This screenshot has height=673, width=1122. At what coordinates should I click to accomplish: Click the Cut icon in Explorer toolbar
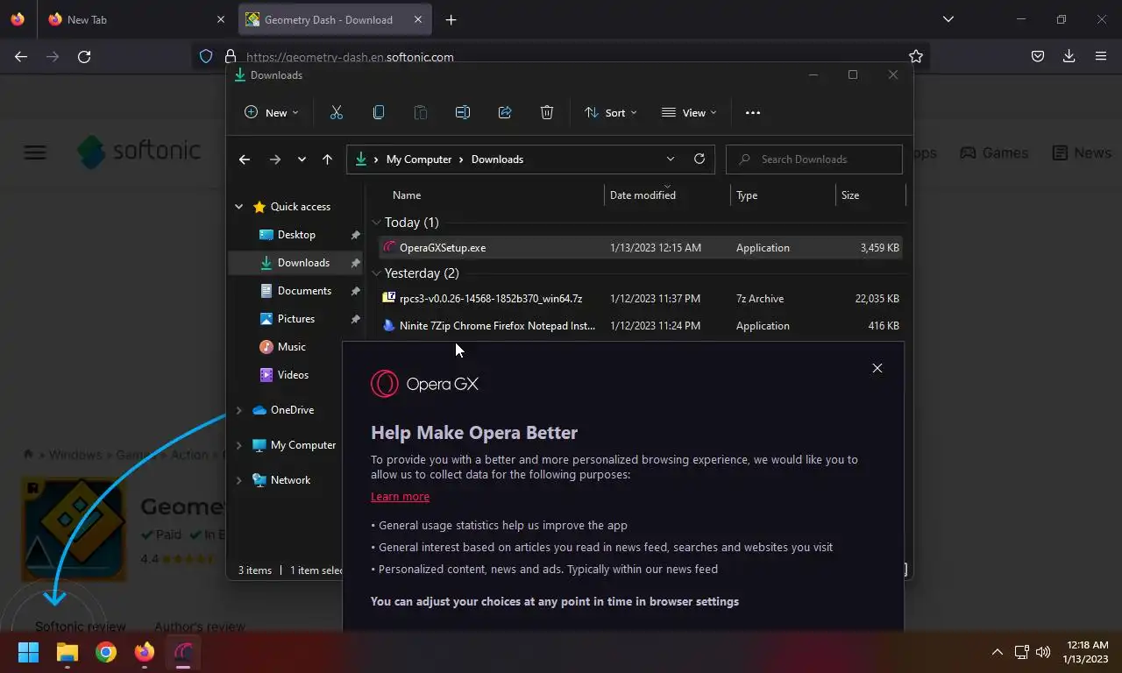pos(337,112)
